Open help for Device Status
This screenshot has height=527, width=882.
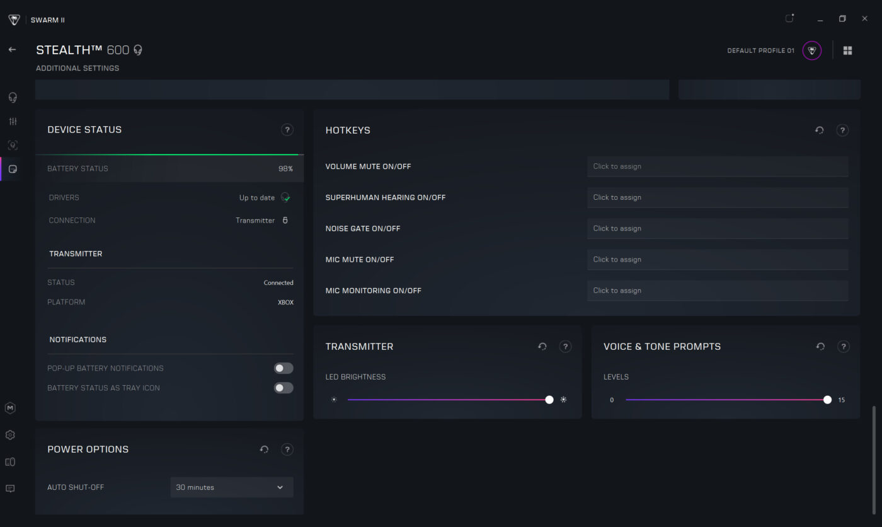[x=287, y=130]
